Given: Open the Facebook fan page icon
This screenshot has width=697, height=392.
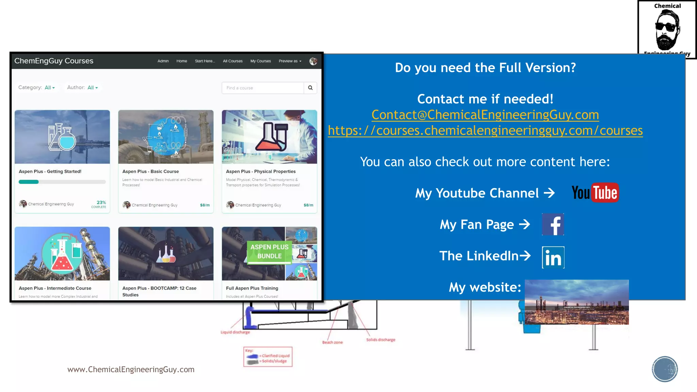Looking at the screenshot, I should click(x=553, y=224).
